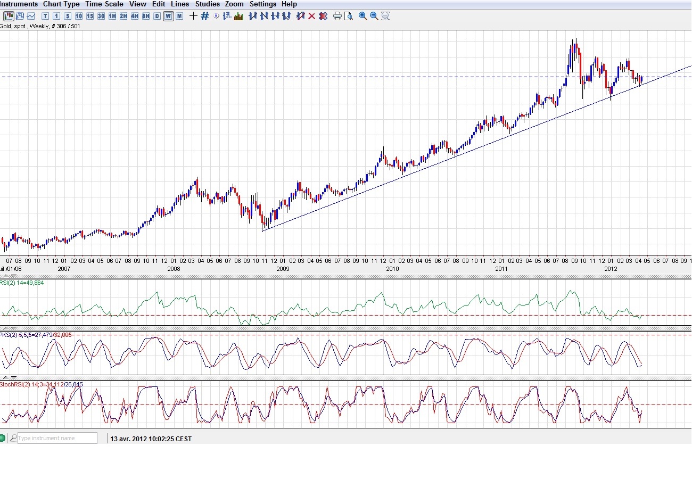Click the 1H hourly timeframe button
The height and width of the screenshot is (479, 692).
tap(112, 16)
